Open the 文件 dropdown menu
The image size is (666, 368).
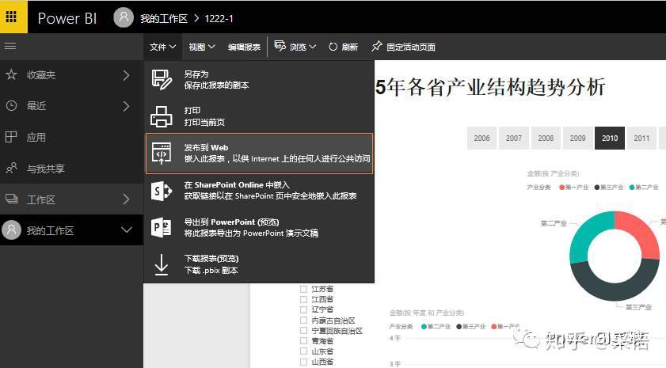click(x=162, y=47)
